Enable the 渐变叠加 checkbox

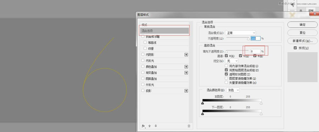point(143,73)
